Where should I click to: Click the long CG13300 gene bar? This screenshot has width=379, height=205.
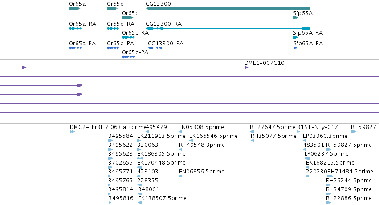[228, 8]
